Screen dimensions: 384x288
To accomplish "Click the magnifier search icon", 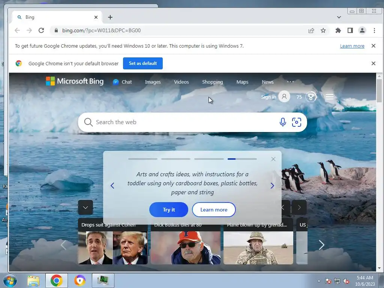I will (x=88, y=122).
